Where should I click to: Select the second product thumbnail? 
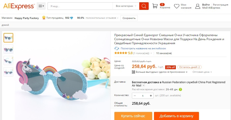coord(8,49)
